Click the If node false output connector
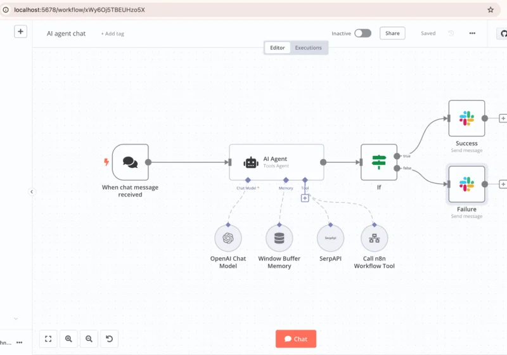 point(397,168)
